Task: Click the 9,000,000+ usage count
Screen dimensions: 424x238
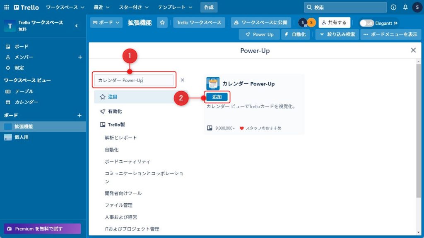Action: click(225, 128)
